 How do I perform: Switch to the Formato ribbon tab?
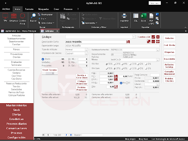pyautogui.click(x=29, y=9)
